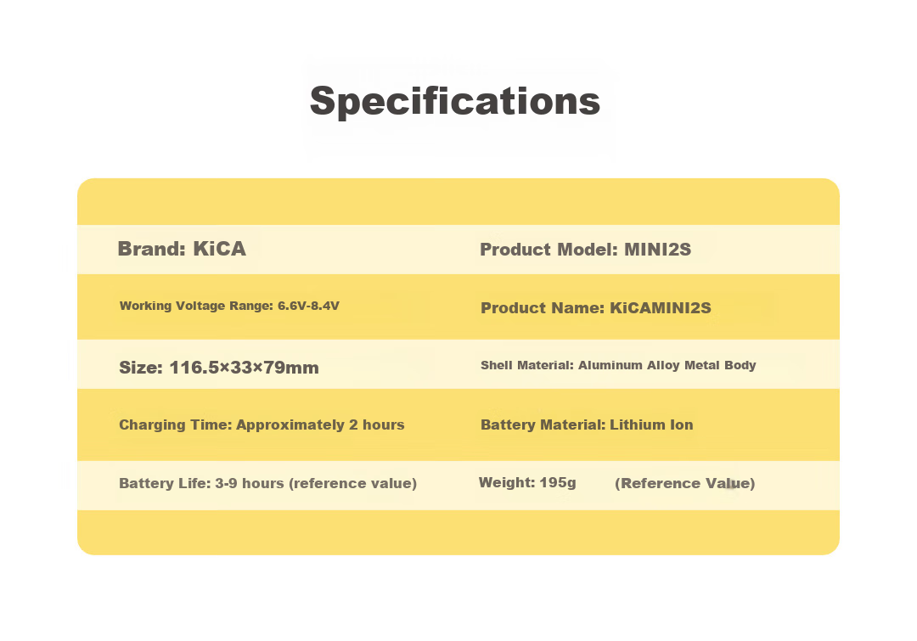Click Product Model: MINI2S text

(x=585, y=250)
